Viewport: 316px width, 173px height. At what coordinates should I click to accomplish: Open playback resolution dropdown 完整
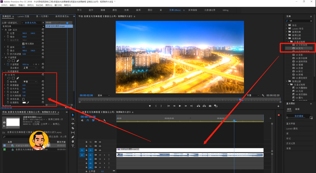(x=253, y=95)
